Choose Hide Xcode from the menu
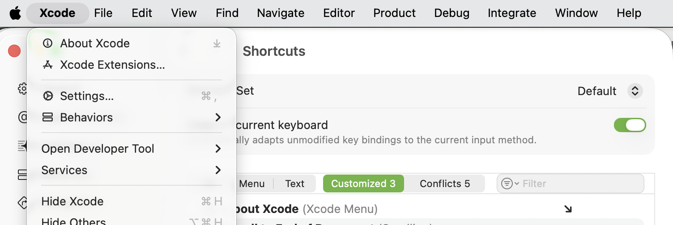This screenshot has width=673, height=225. coord(72,201)
